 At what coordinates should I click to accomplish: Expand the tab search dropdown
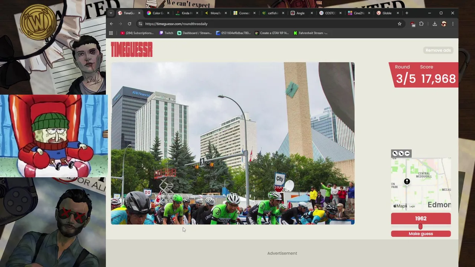click(111, 13)
